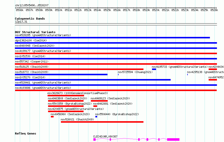Image resolution: width=224 pixels, height=142 pixels.
Task: Click the small blue nsv5506440 bar
Action: (x=96, y=117)
